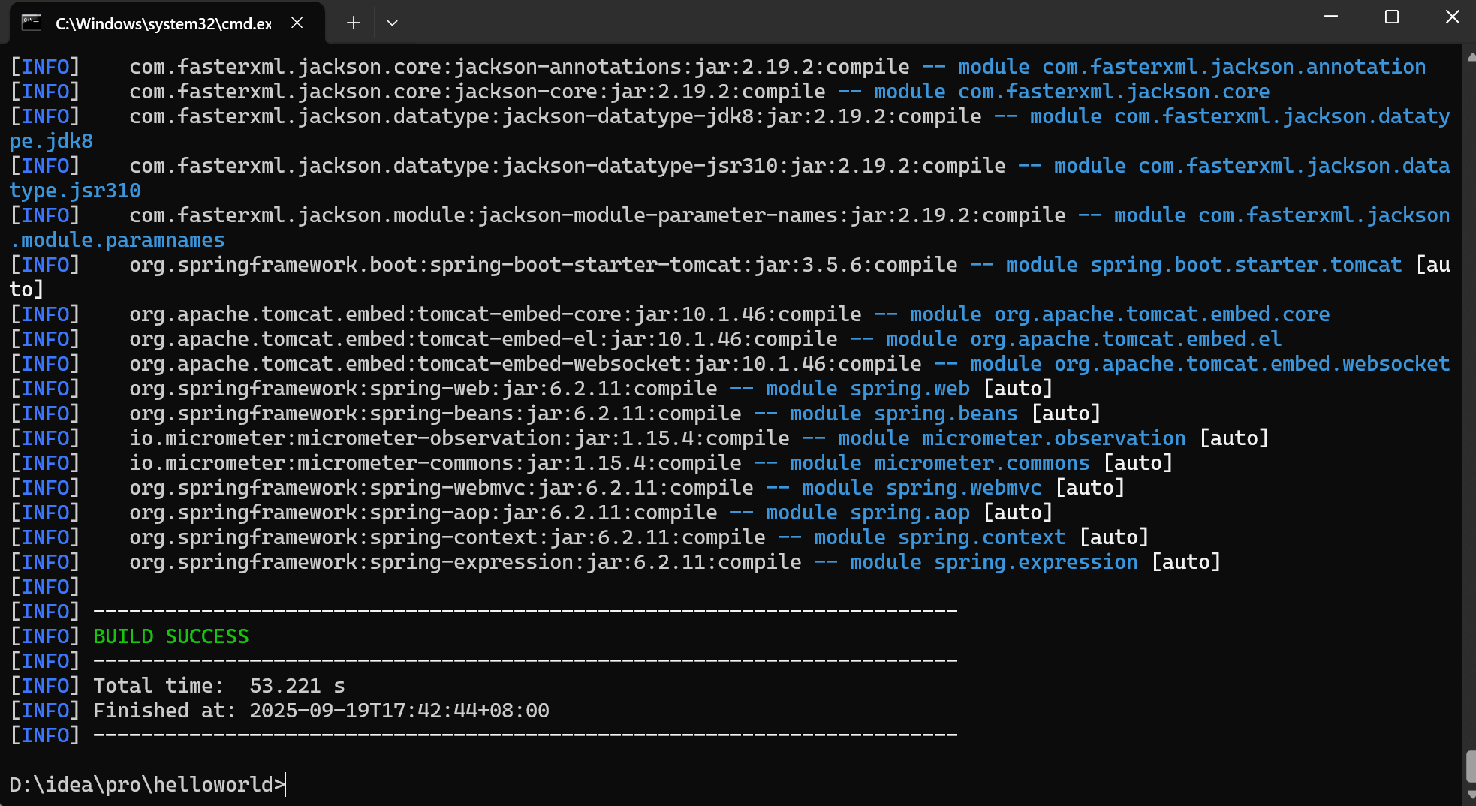Click the 'type.jsr310' wrapped text
Viewport: 1476px width, 806px height.
(75, 191)
